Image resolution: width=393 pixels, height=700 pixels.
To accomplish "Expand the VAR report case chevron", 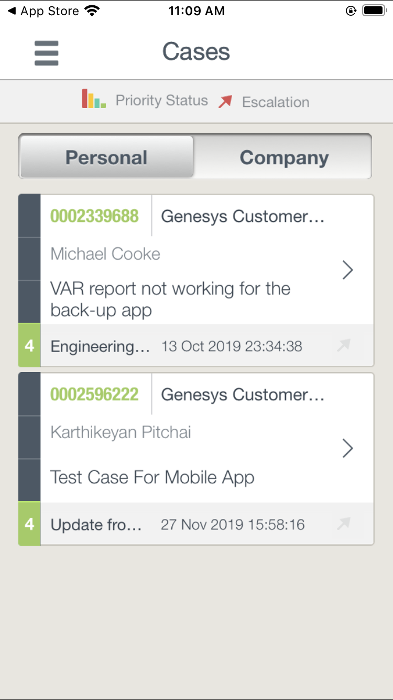I will pos(347,270).
